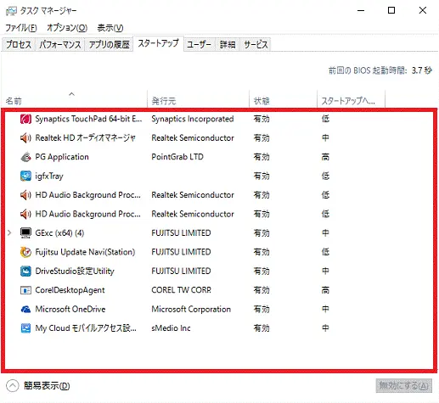The height and width of the screenshot is (403, 439).
Task: Select the CorelDesktopAgent icon
Action: (25, 290)
